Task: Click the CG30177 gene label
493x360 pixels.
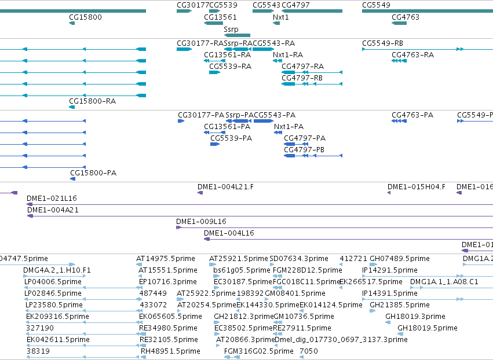Action: tap(193, 5)
